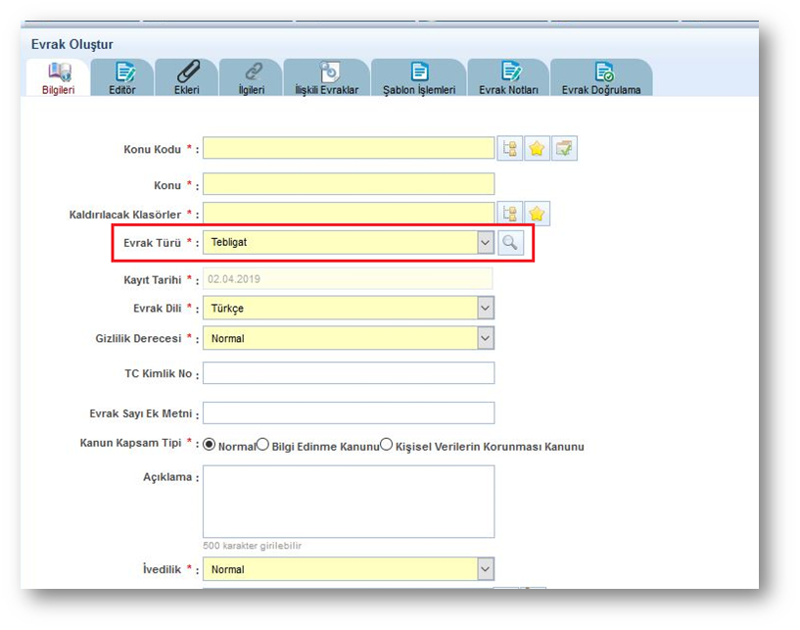This screenshot has height=630, width=800.
Task: Expand the Evrak Türü dropdown
Action: (x=485, y=243)
